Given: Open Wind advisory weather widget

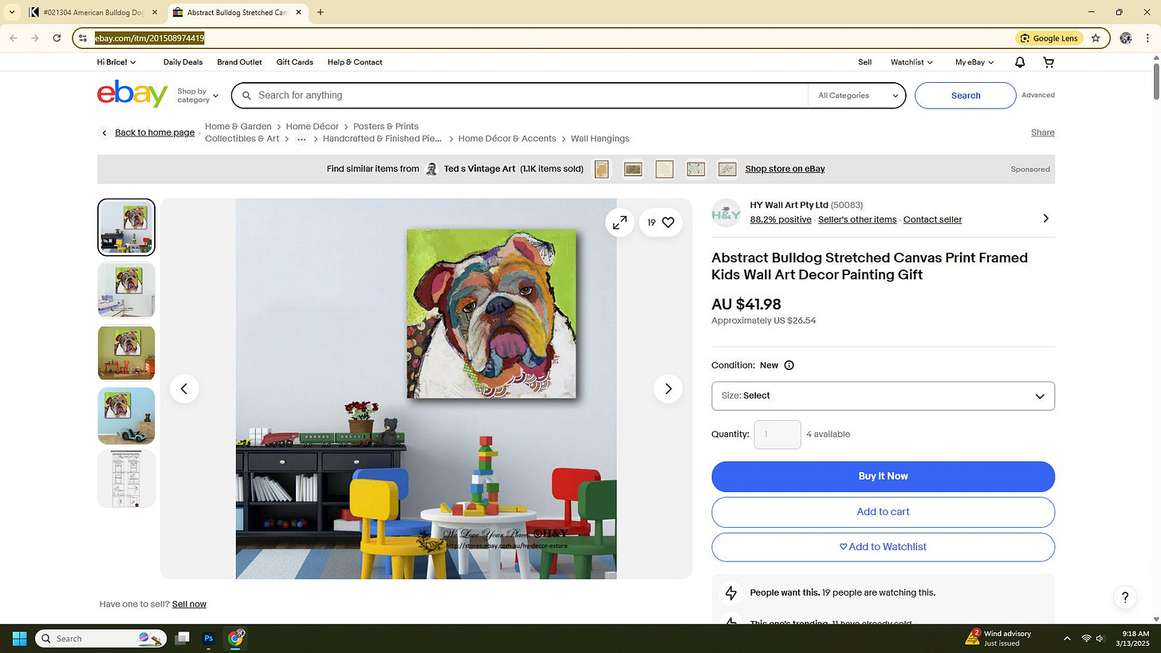Looking at the screenshot, I should [x=998, y=639].
